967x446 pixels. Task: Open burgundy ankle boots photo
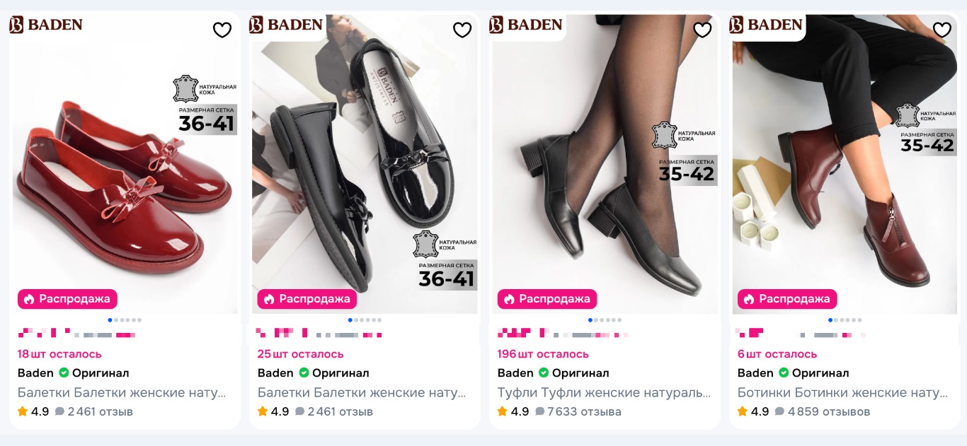(x=845, y=164)
